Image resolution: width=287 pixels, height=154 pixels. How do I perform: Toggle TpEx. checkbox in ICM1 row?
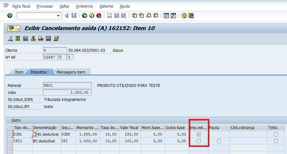pyautogui.click(x=276, y=135)
